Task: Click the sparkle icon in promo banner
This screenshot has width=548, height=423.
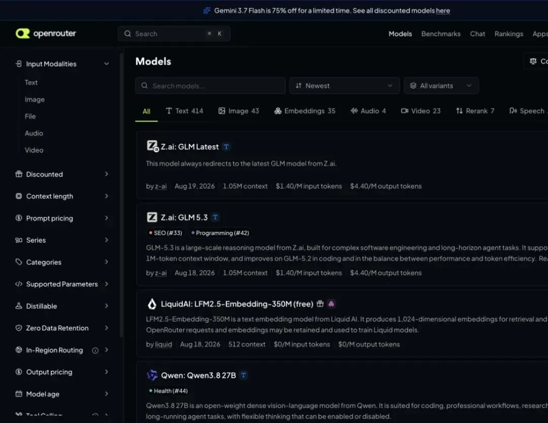Action: [x=207, y=11]
